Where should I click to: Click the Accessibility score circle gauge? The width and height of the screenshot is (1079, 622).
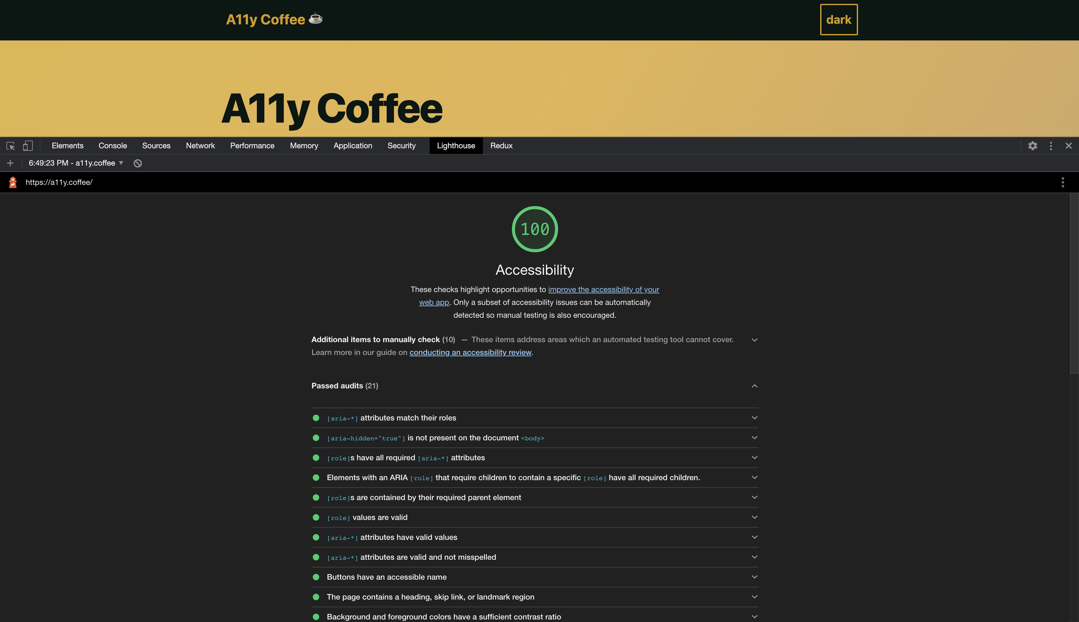point(534,229)
